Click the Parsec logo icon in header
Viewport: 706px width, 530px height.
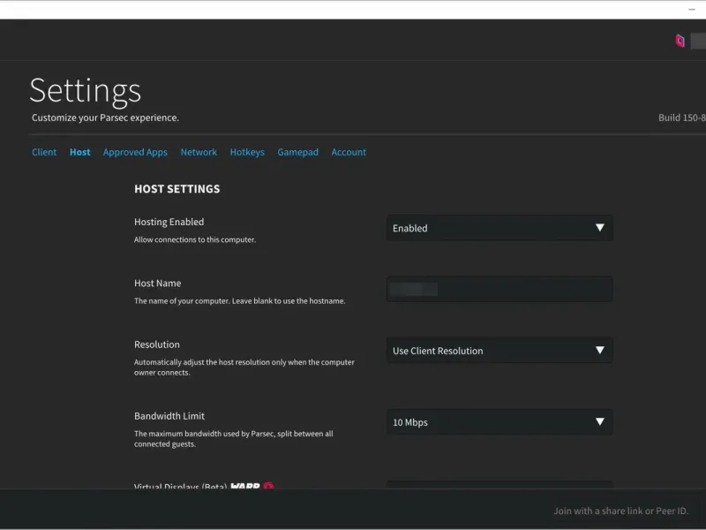click(x=680, y=41)
